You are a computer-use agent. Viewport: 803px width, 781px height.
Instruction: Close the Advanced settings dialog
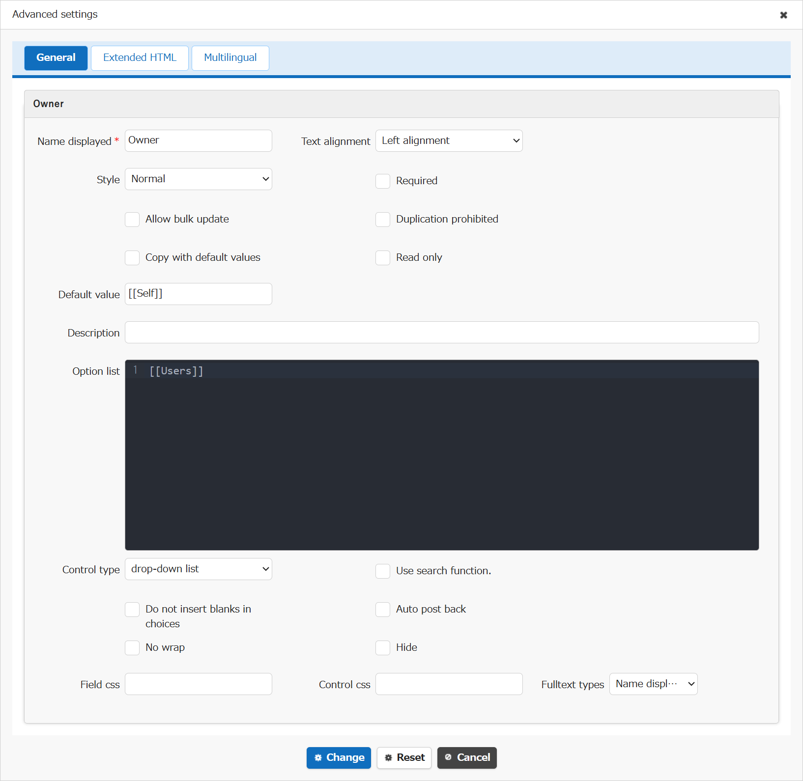(x=783, y=15)
